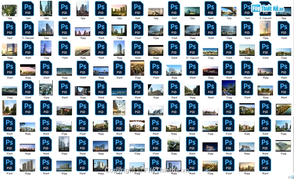This screenshot has height=179, width=294.
Task: Select the 27.jpg aerial city thumbnail
Action: click(x=137, y=68)
